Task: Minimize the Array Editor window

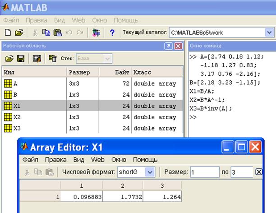Action: [x=228, y=147]
